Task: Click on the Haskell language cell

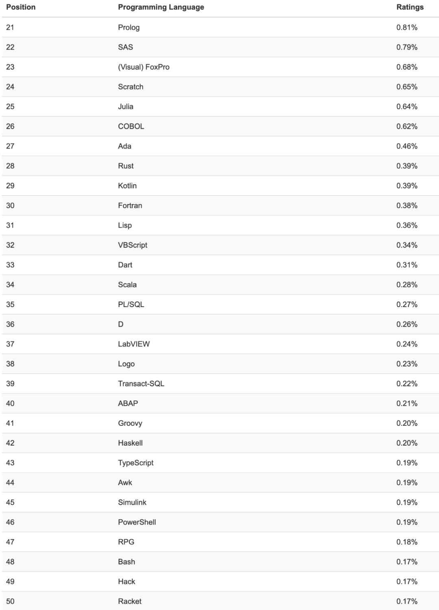Action: click(x=130, y=443)
